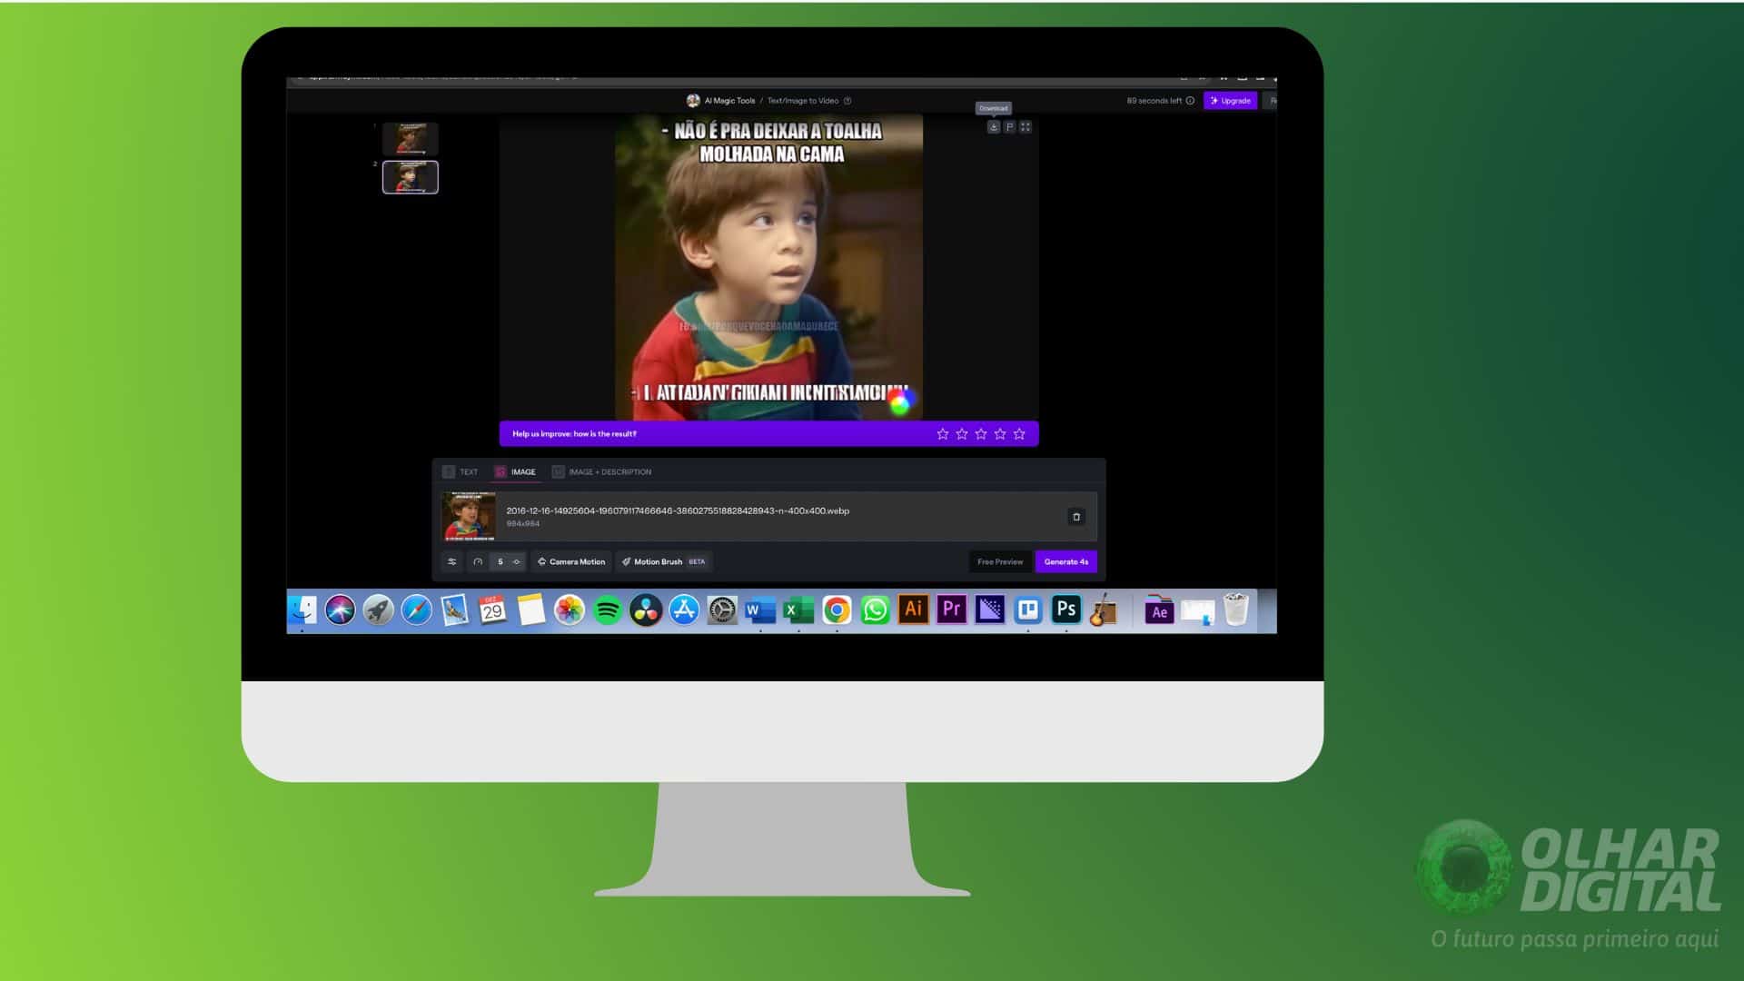Click the Free Preview button
Screen dimensions: 1744x981
(x=1000, y=562)
